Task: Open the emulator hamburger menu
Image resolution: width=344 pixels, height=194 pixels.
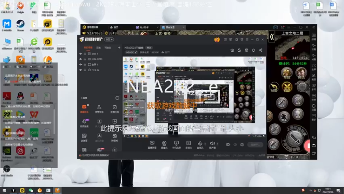Action: point(289,27)
